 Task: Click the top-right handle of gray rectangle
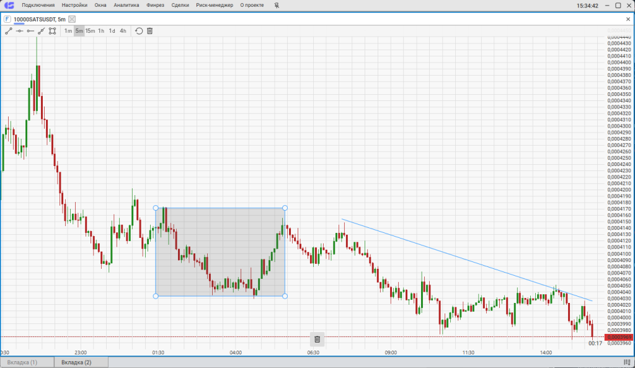285,208
